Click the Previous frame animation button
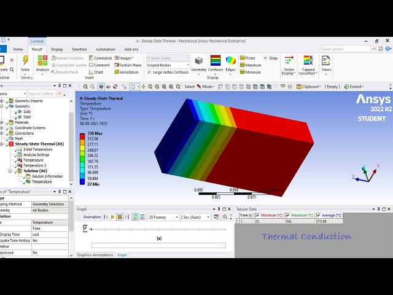393x295 pixels. 106,217
